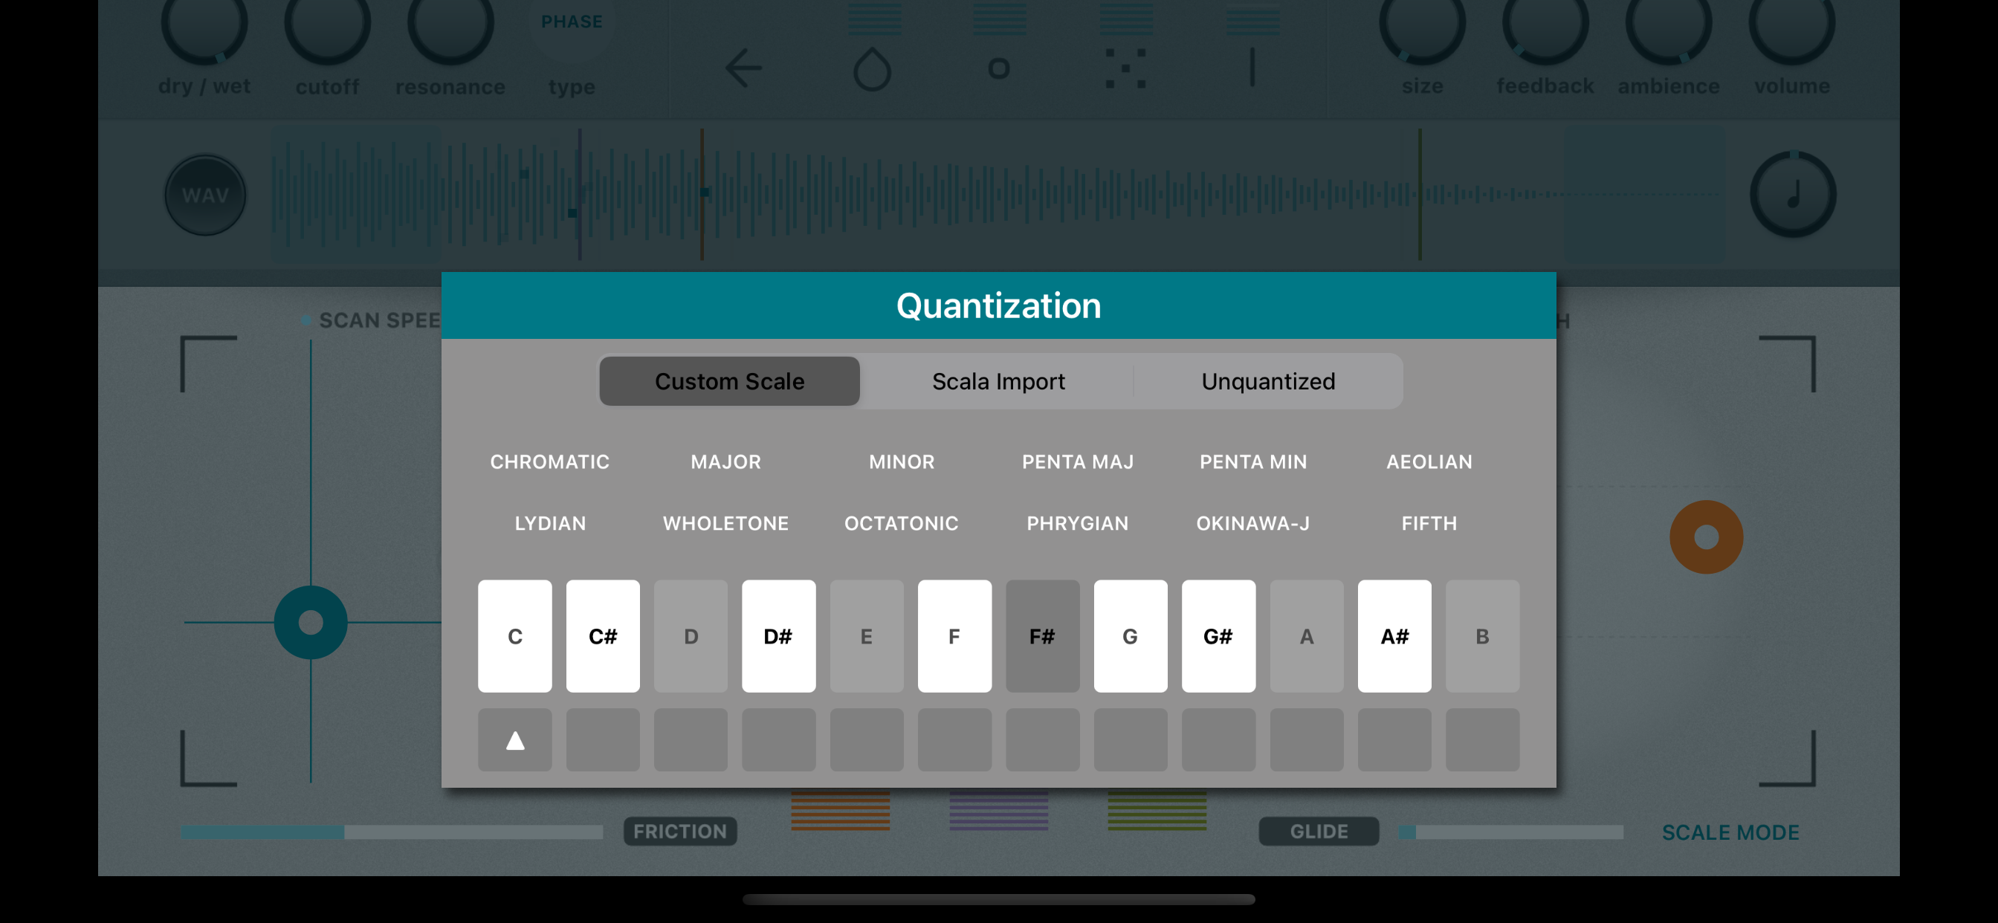Viewport: 1998px width, 923px height.
Task: Enable the D note key
Action: (691, 636)
